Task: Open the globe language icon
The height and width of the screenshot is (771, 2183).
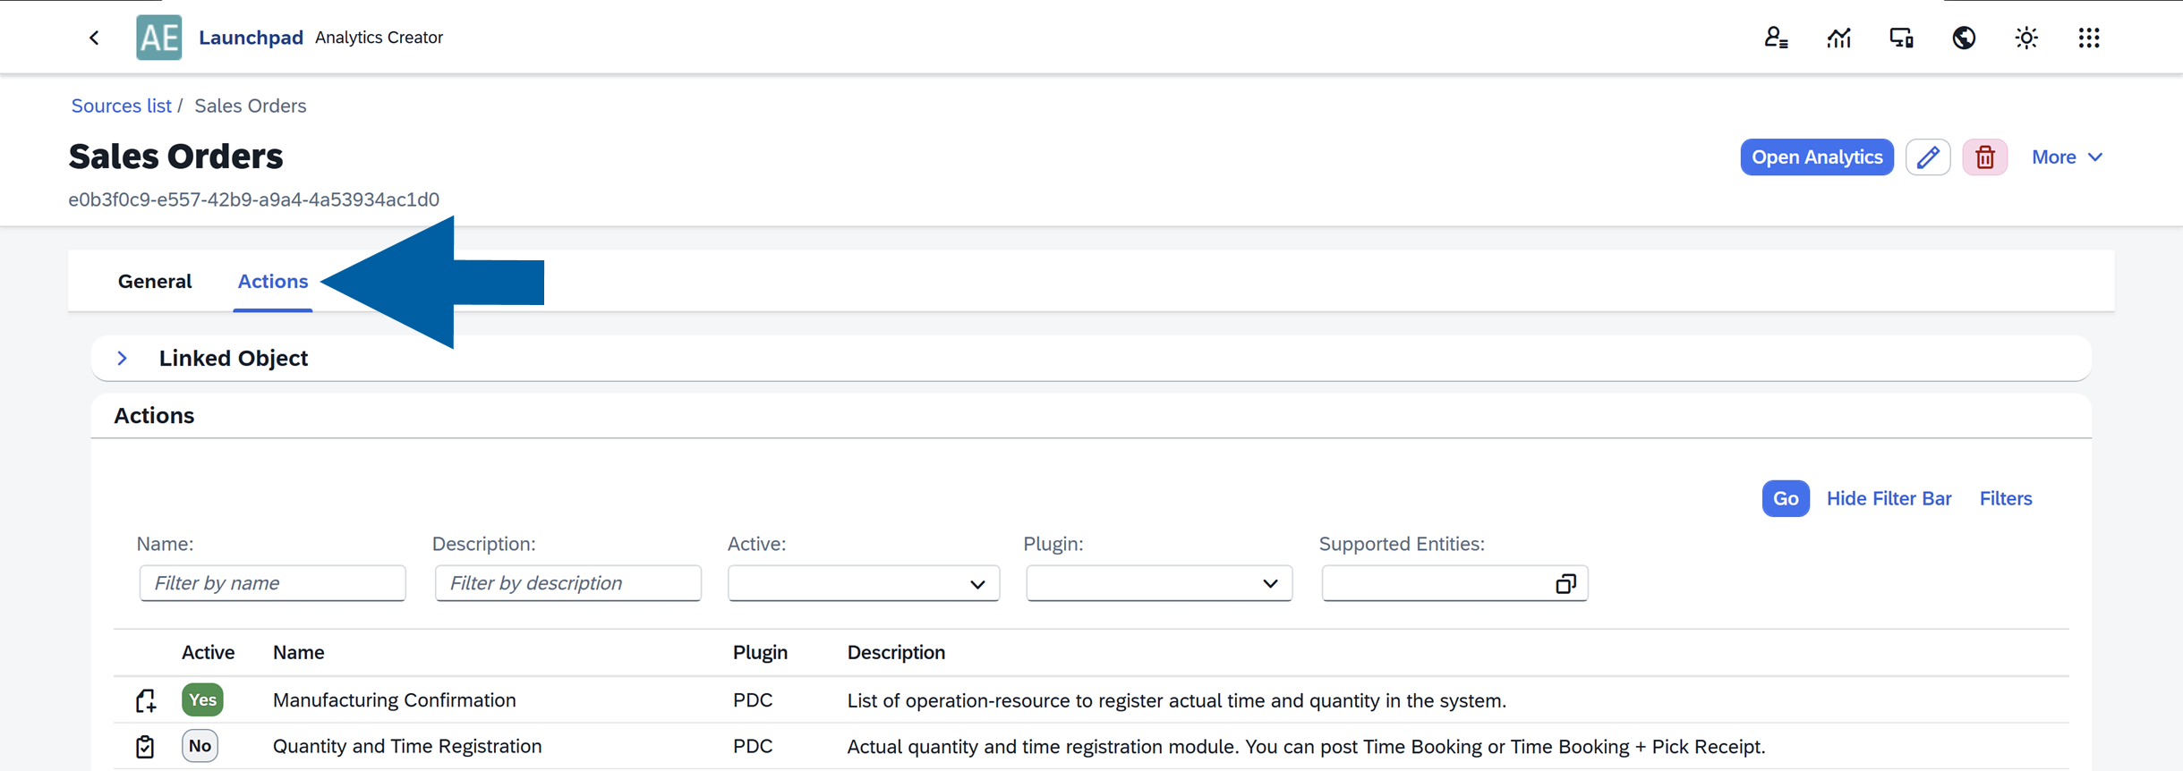Action: (1964, 38)
